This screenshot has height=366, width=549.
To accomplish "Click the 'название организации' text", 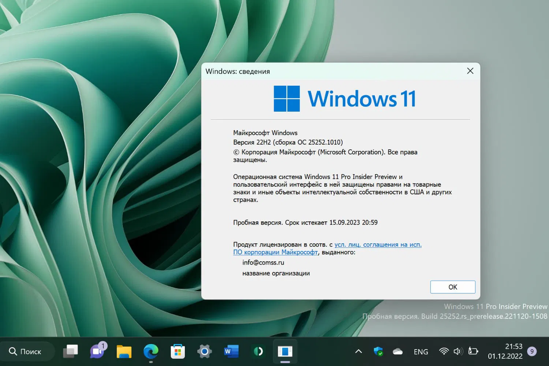I will tap(276, 273).
